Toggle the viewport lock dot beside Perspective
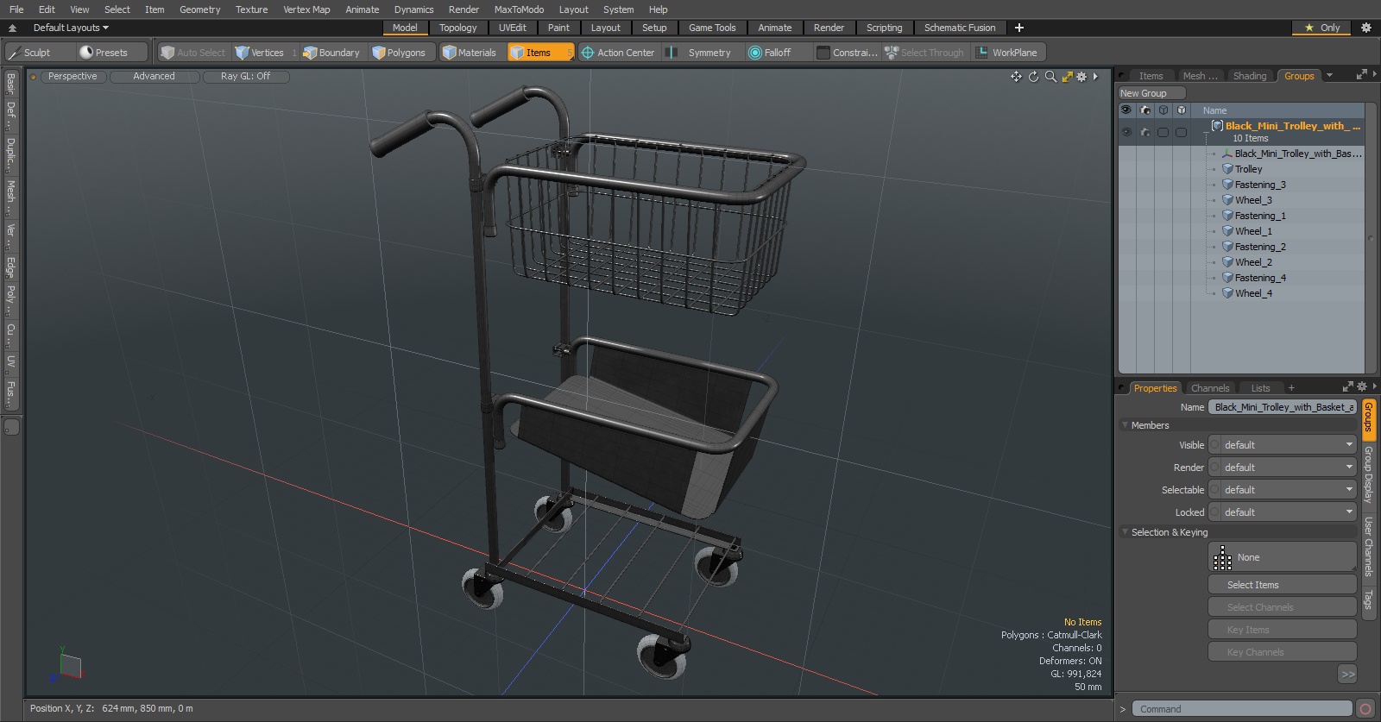Viewport: 1381px width, 722px height. coord(34,77)
